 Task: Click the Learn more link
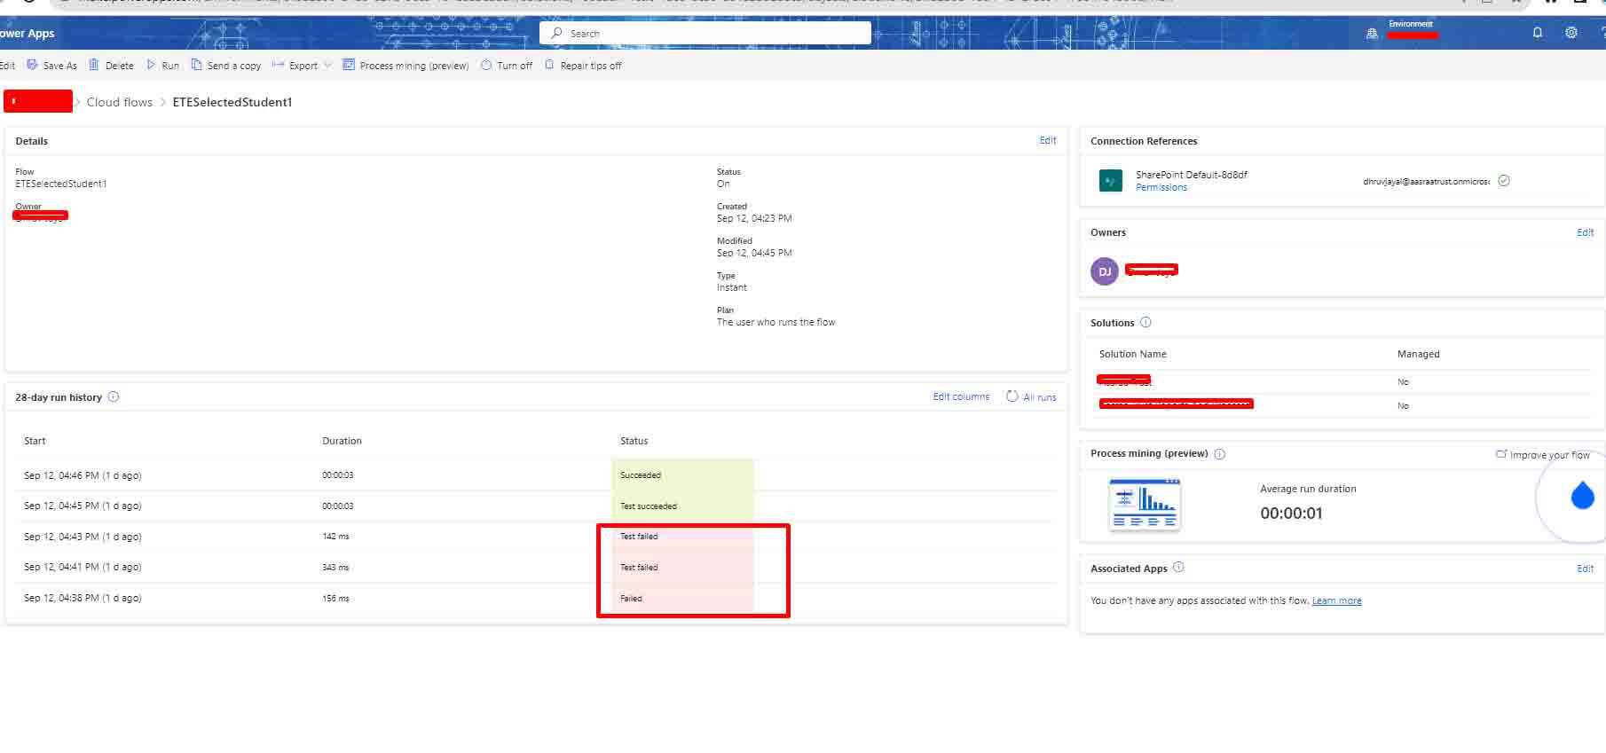click(x=1336, y=600)
